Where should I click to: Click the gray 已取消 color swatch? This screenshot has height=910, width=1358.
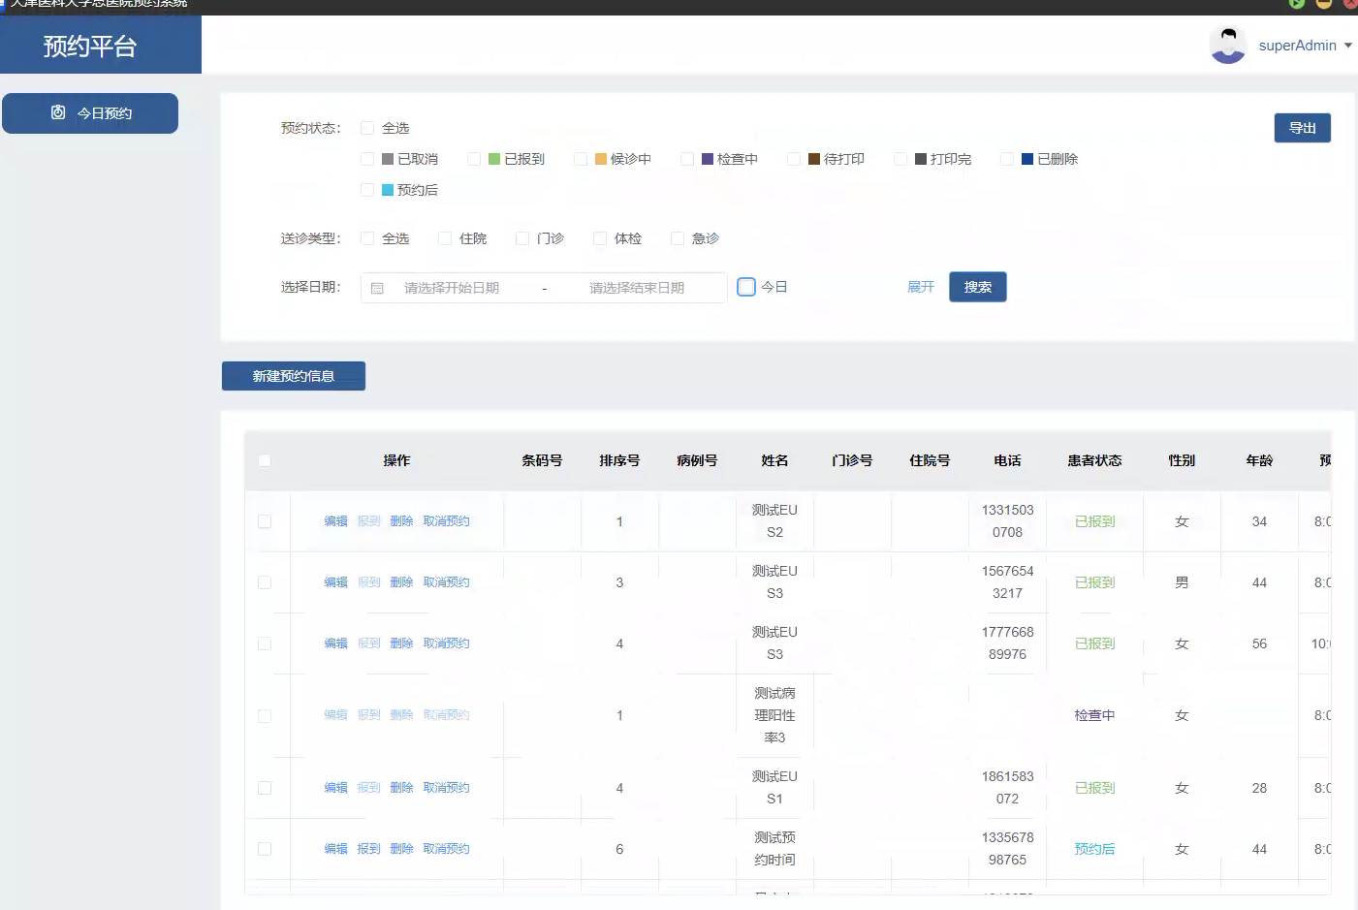coord(388,159)
